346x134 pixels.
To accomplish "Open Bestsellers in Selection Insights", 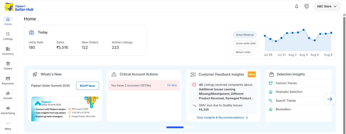I will click(283, 109).
